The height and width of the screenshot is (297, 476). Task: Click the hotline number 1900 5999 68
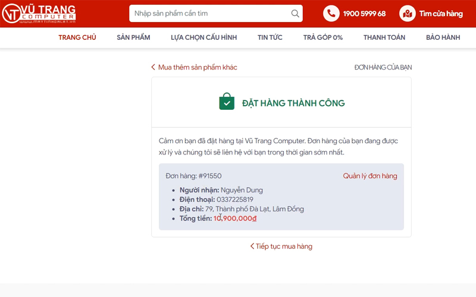(x=364, y=14)
